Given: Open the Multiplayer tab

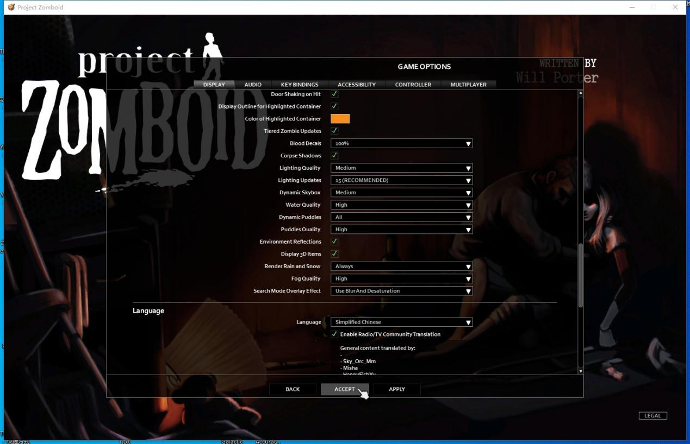Looking at the screenshot, I should click(x=469, y=85).
